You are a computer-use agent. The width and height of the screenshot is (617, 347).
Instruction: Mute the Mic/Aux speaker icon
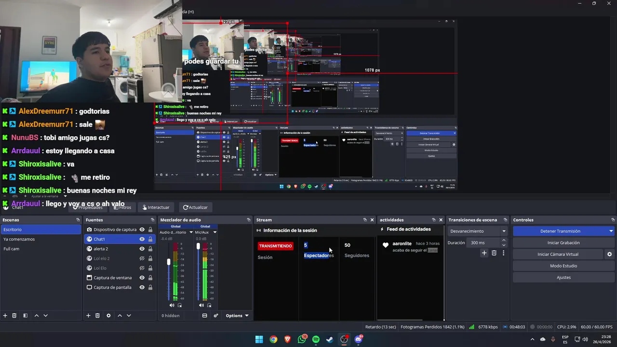pyautogui.click(x=201, y=305)
